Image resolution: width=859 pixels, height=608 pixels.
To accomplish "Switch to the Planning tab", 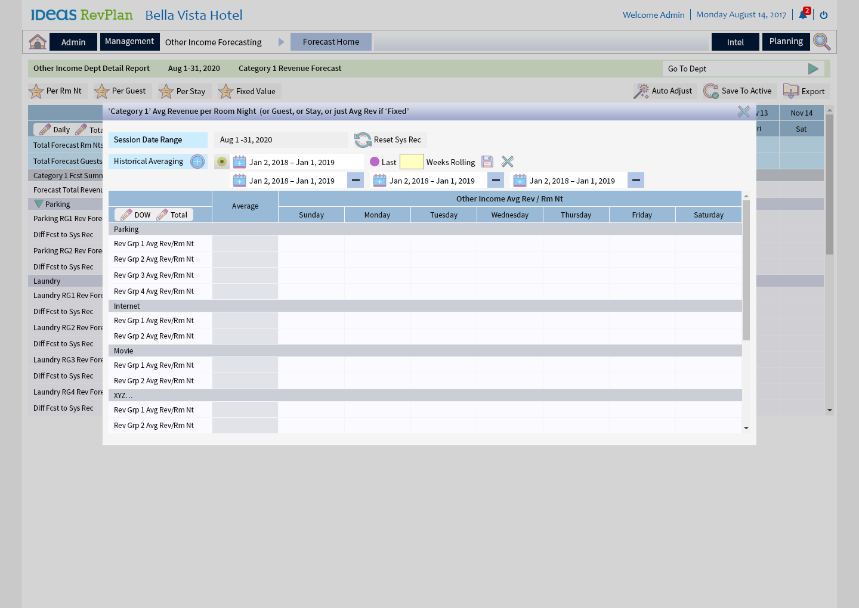I will point(786,42).
